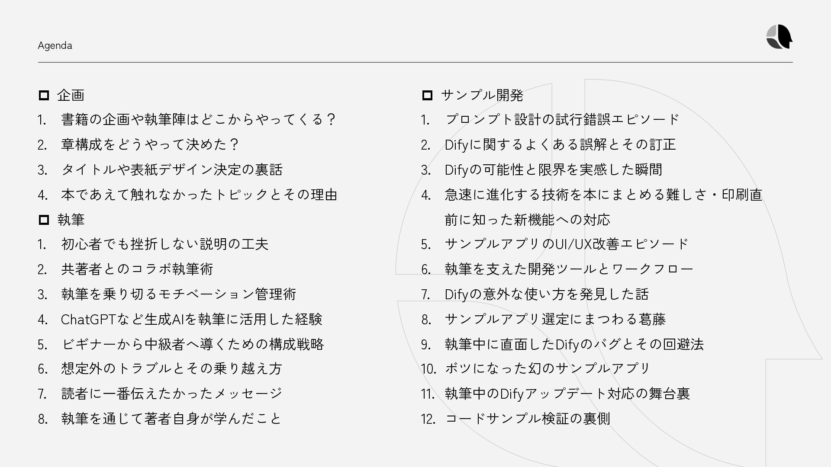Click the Agenda title text

coord(55,45)
